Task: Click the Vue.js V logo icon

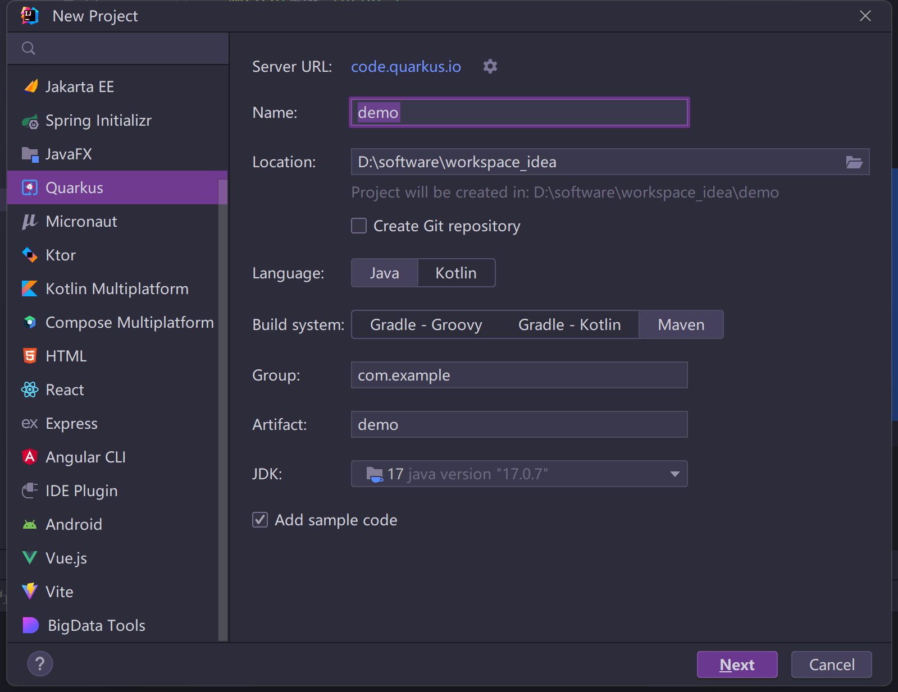Action: pyautogui.click(x=30, y=558)
